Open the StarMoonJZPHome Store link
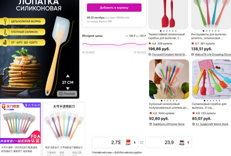 (168, 124)
